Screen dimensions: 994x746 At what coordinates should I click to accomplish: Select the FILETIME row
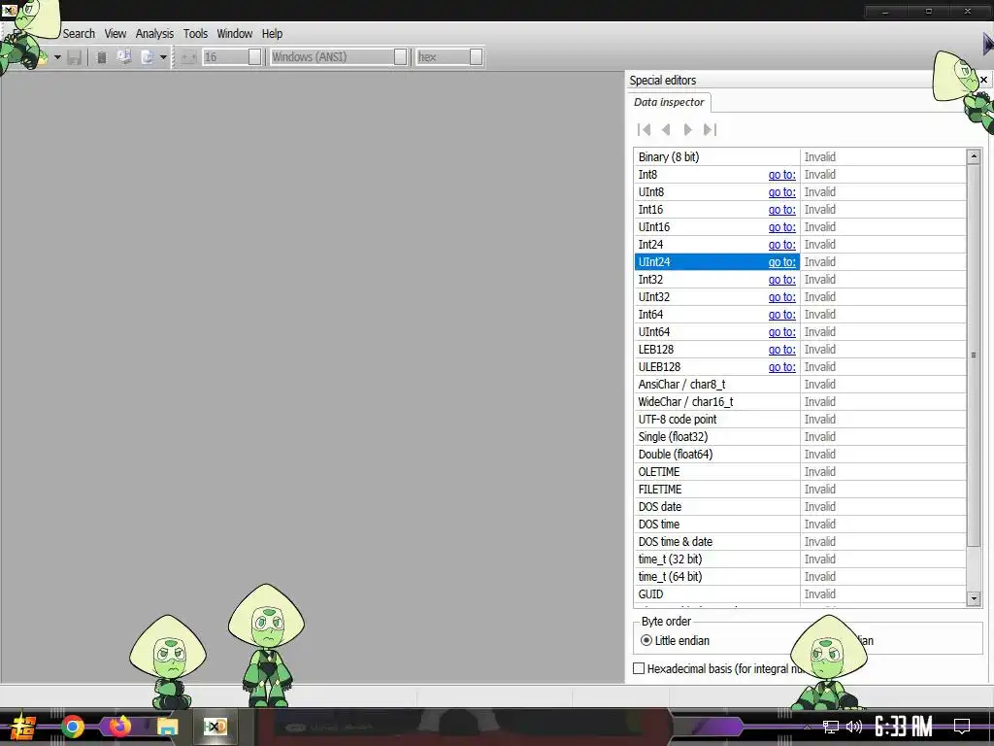click(800, 490)
